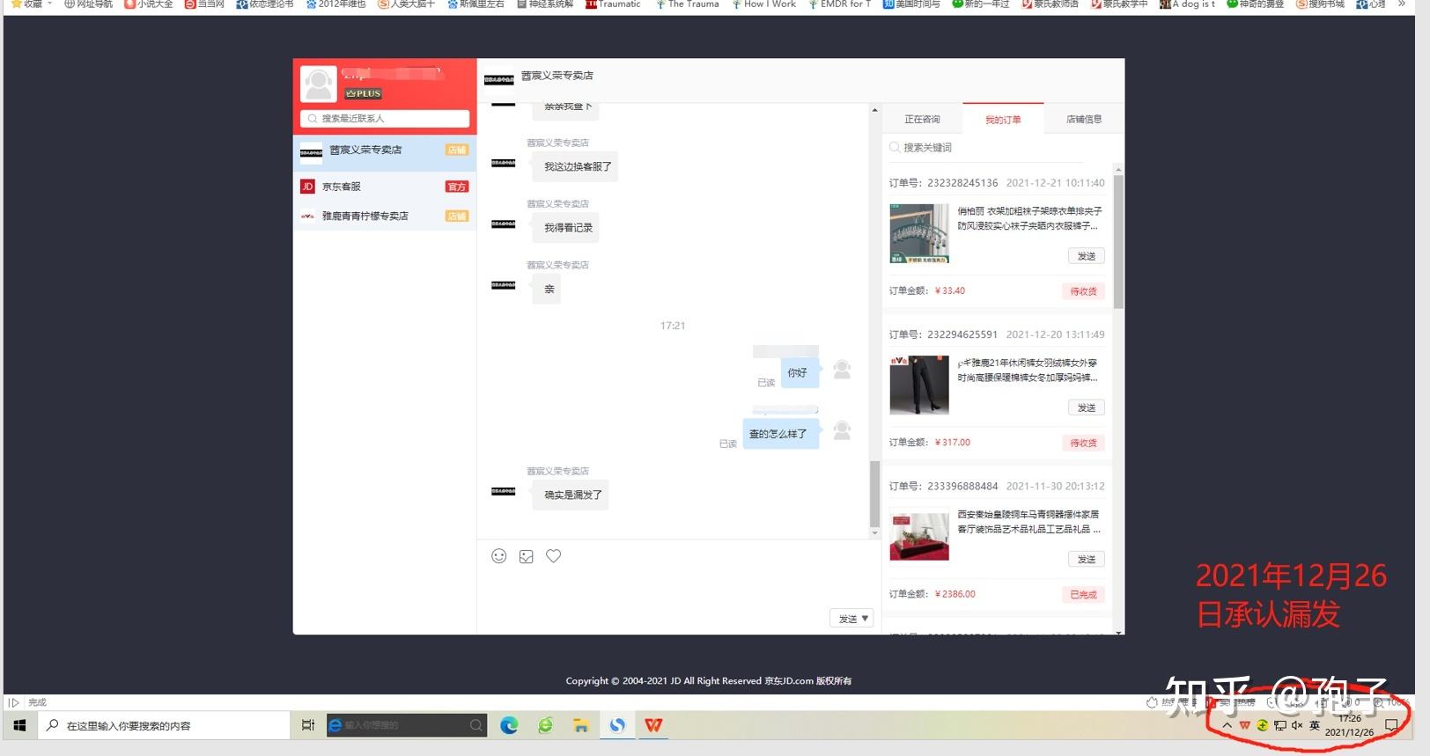Click the 确实是漏发了 message bubble

pos(572,495)
